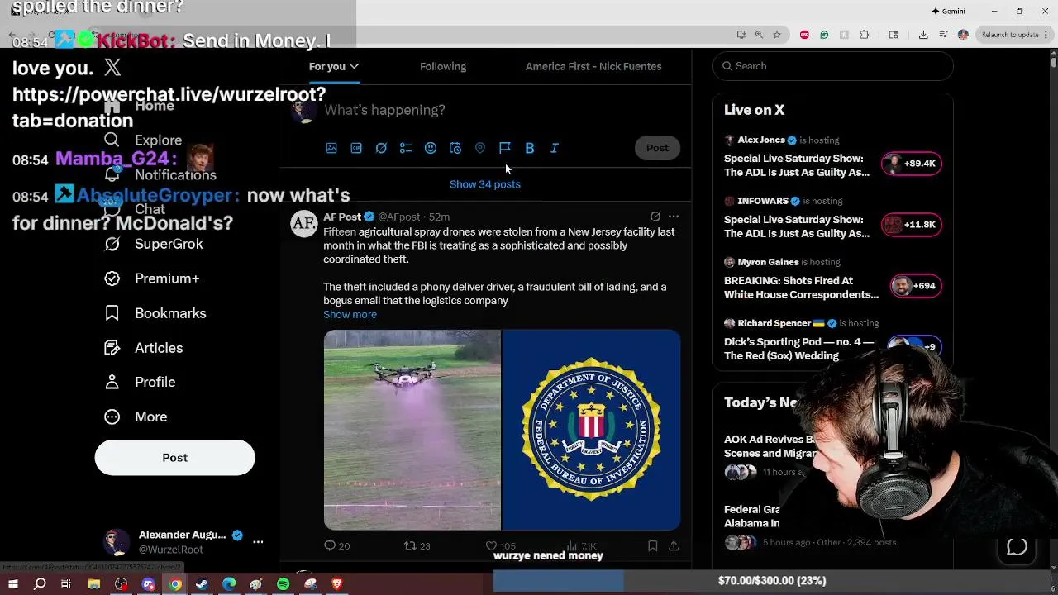Click the Grok explain icon on AF Post tweet
The width and height of the screenshot is (1058, 595).
point(655,217)
